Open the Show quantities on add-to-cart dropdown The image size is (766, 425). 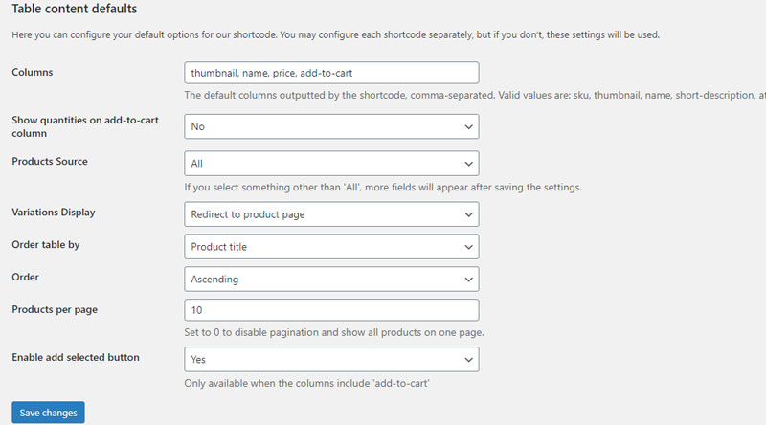(x=331, y=126)
